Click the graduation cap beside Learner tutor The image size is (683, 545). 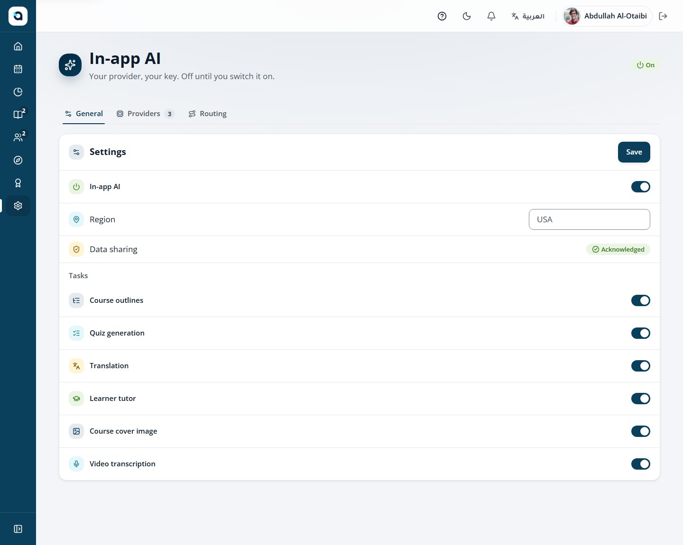[76, 399]
